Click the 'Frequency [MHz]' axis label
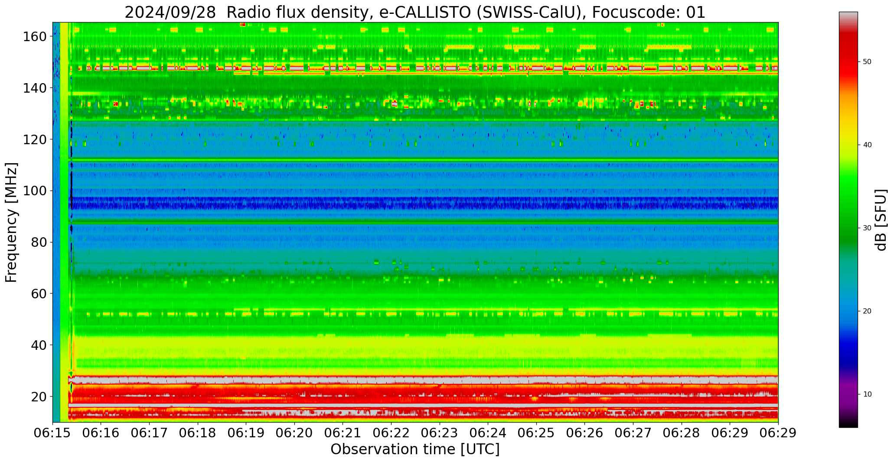Viewport: 894px width, 462px height. coord(11,223)
